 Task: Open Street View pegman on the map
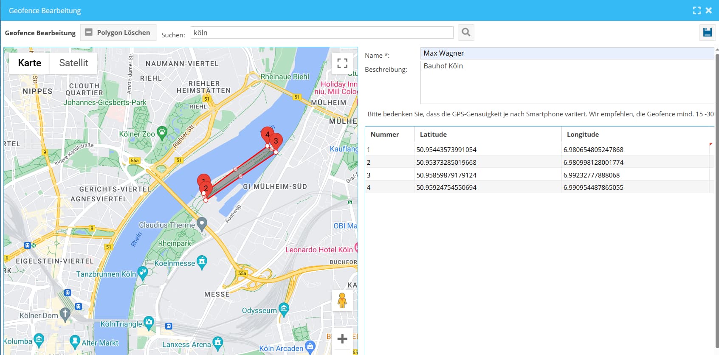click(342, 300)
